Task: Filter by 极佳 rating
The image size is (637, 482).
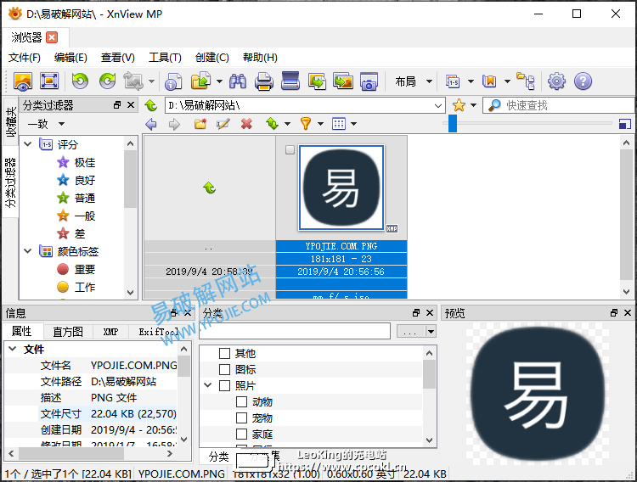Action: tap(76, 162)
